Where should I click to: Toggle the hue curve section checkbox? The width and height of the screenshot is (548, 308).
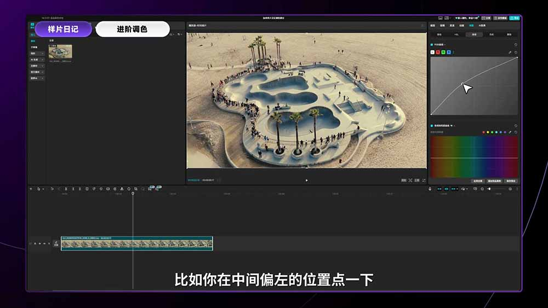(x=432, y=126)
